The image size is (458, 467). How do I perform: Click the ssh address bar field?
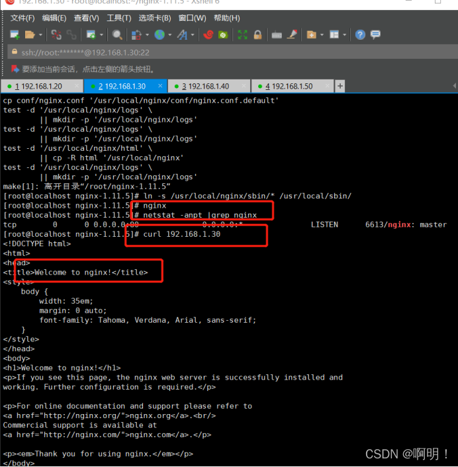[x=232, y=52]
